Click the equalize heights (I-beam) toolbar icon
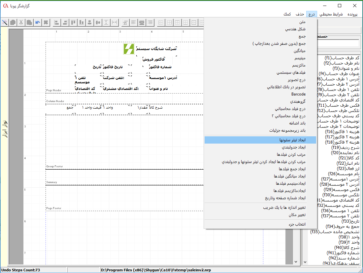 (105, 22)
